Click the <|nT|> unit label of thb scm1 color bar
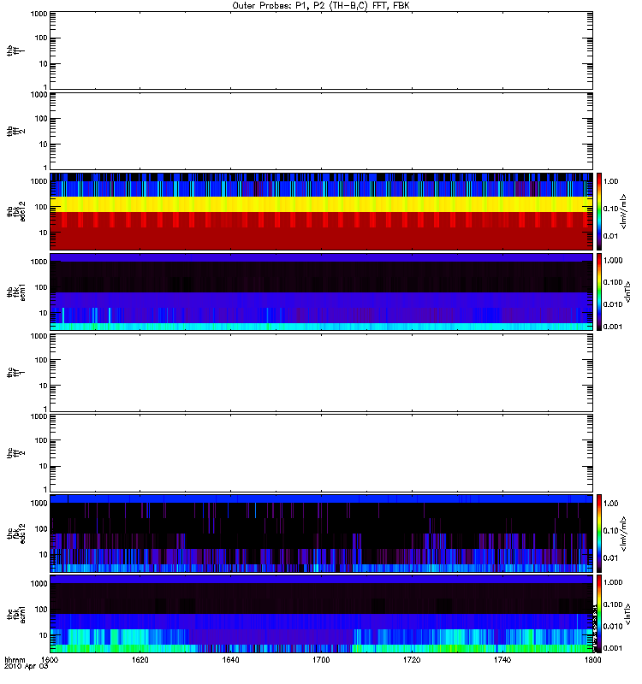Viewport: 642px width, 684px height. tap(628, 292)
